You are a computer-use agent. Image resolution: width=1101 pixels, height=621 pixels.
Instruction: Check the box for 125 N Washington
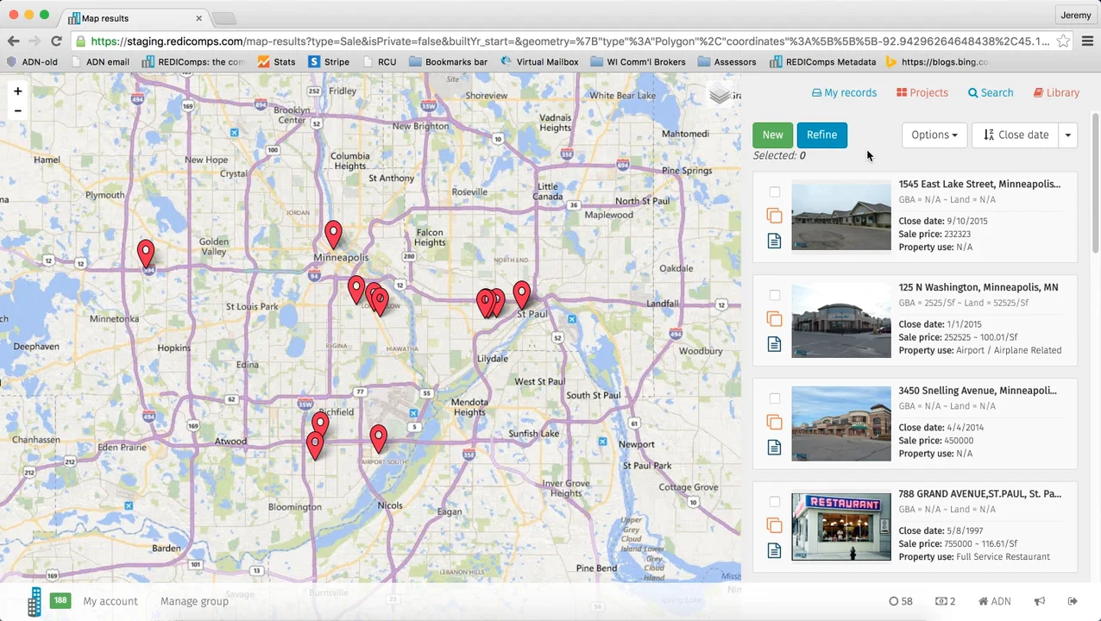[774, 296]
